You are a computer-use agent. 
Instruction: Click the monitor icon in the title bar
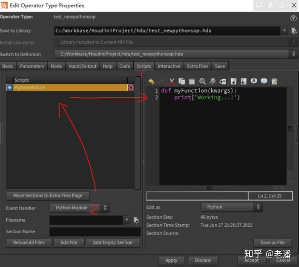click(x=270, y=5)
